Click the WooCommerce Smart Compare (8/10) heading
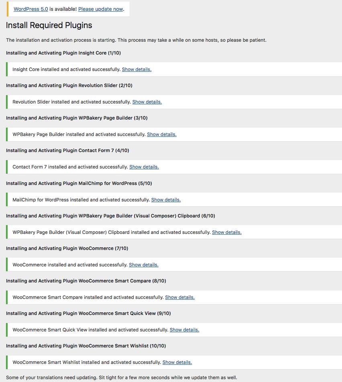This screenshot has width=342, height=382. pyautogui.click(x=86, y=281)
